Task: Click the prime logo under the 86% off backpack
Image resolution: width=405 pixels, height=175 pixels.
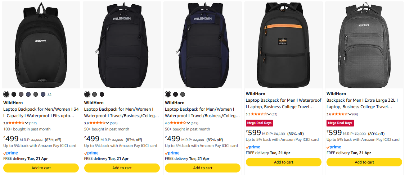Action: [x=253, y=147]
